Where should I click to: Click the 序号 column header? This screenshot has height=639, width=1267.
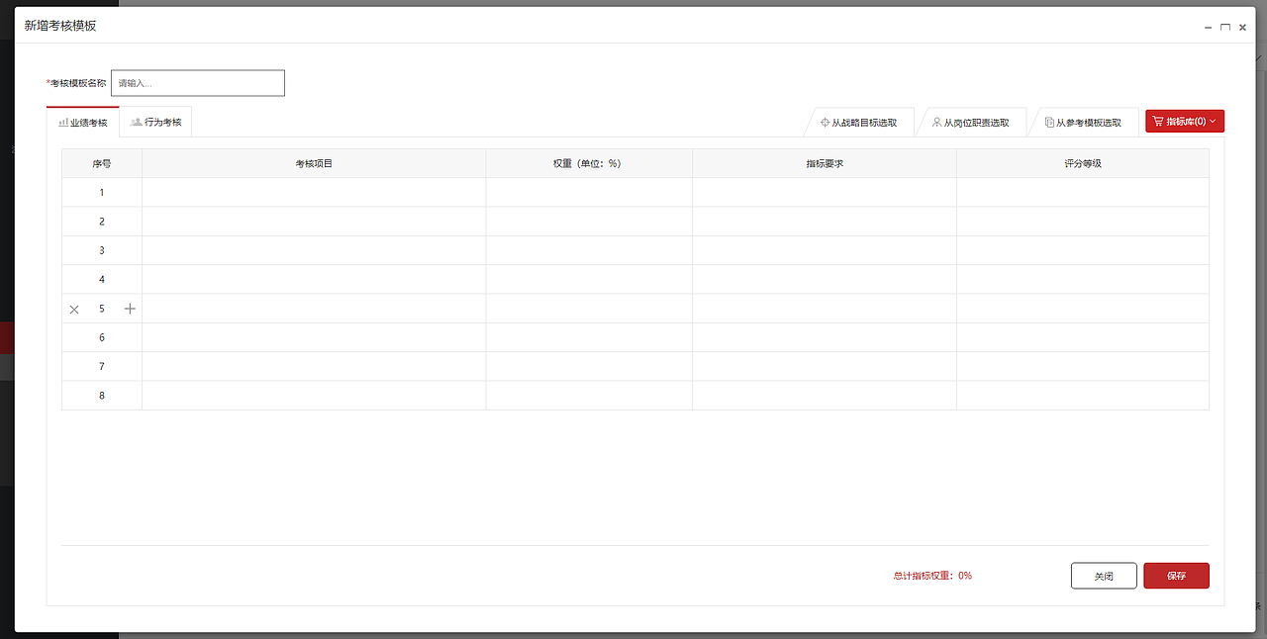click(102, 163)
